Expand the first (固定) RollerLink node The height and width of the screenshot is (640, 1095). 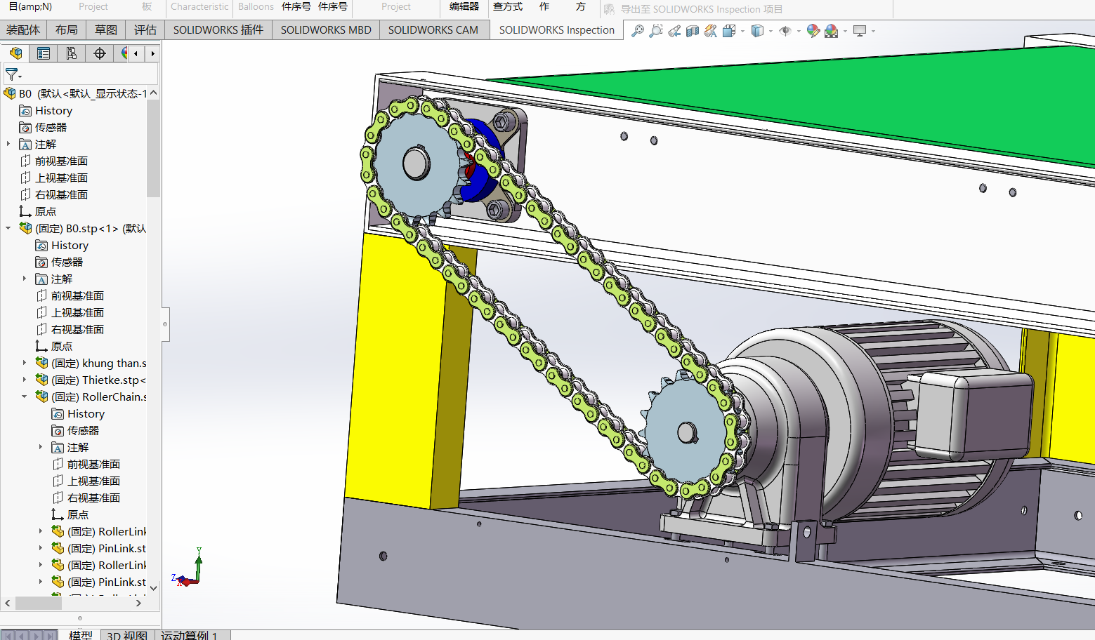click(41, 531)
